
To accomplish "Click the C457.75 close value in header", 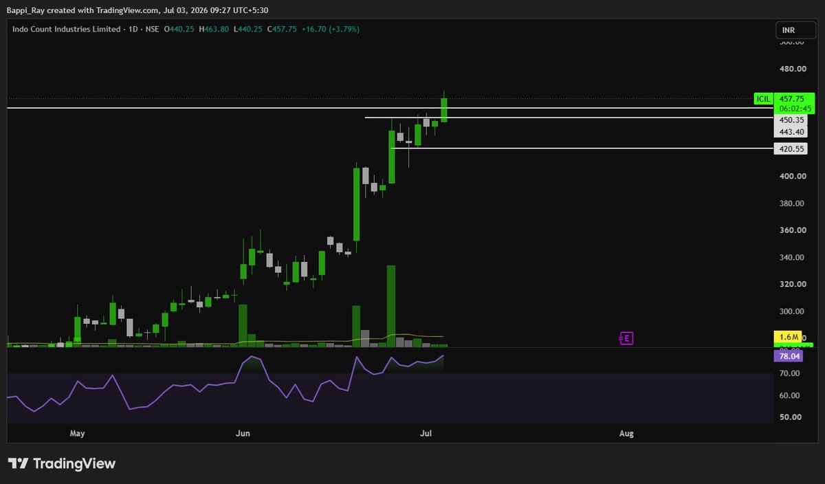I will click(283, 29).
